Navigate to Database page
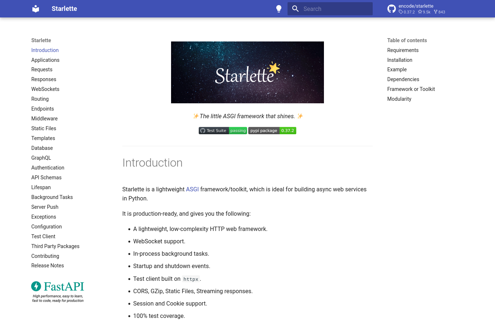This screenshot has width=495, height=323. [x=42, y=148]
